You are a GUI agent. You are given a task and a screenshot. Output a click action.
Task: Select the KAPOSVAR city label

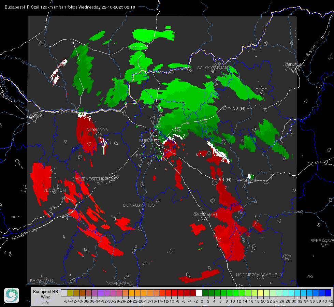point(41,280)
